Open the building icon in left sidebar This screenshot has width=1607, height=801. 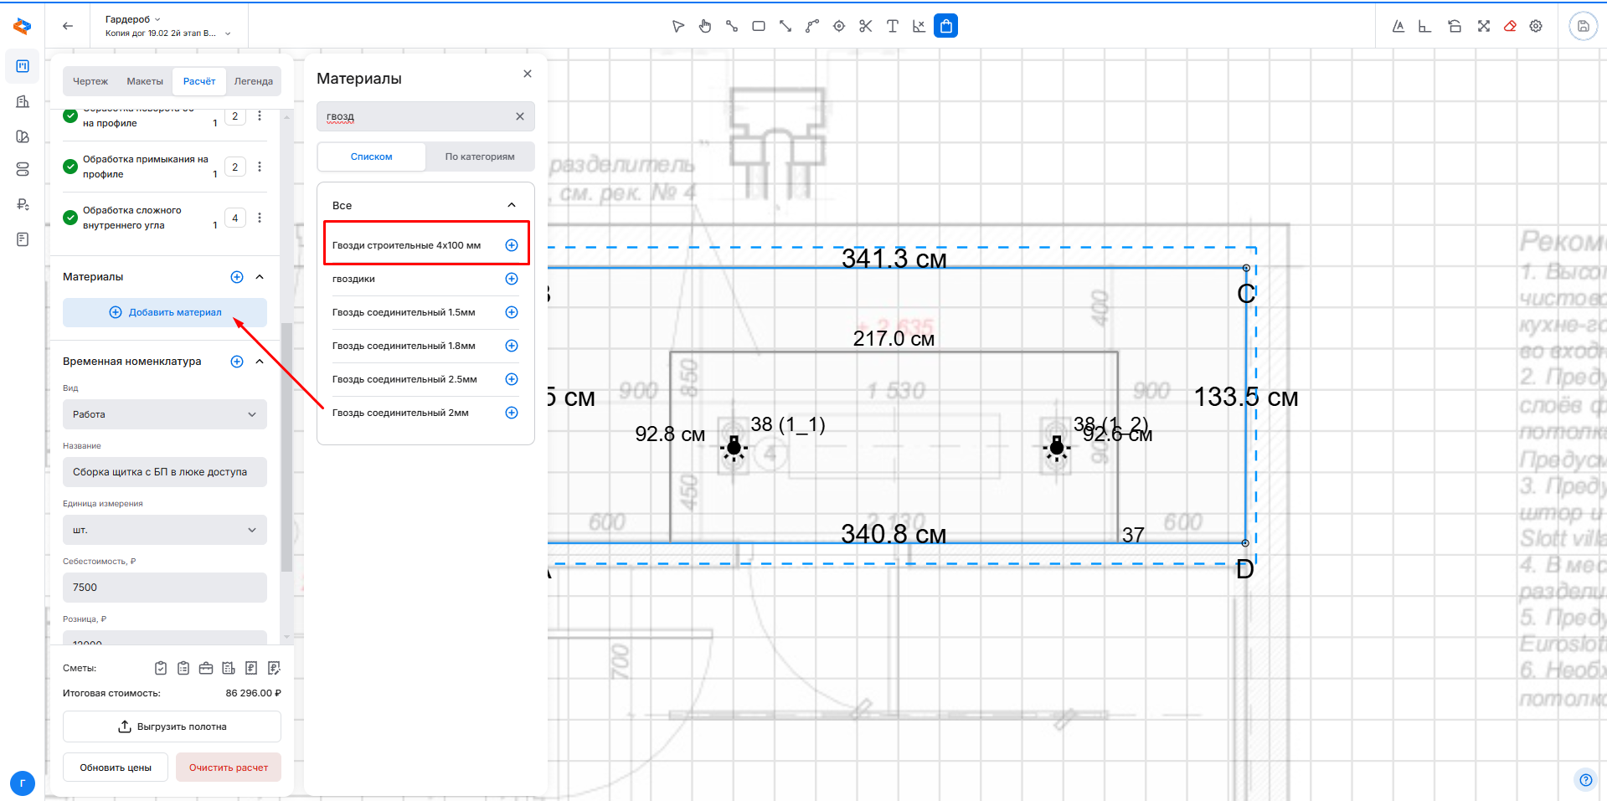pyautogui.click(x=23, y=101)
